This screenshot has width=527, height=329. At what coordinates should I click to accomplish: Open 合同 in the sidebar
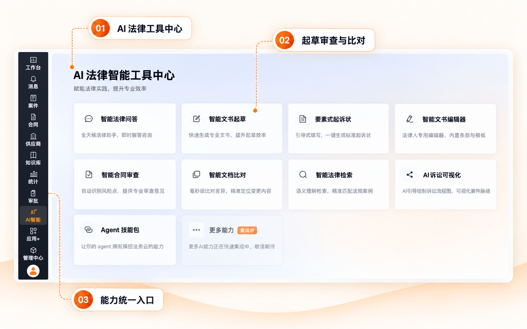[33, 120]
